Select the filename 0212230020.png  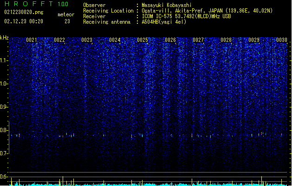24,13
